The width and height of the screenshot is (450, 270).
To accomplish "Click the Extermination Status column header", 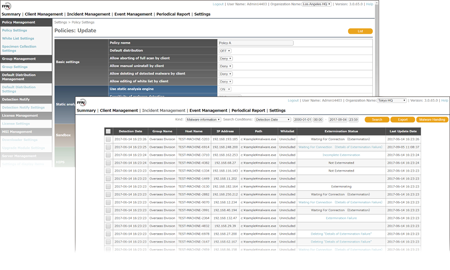I will (341, 131).
